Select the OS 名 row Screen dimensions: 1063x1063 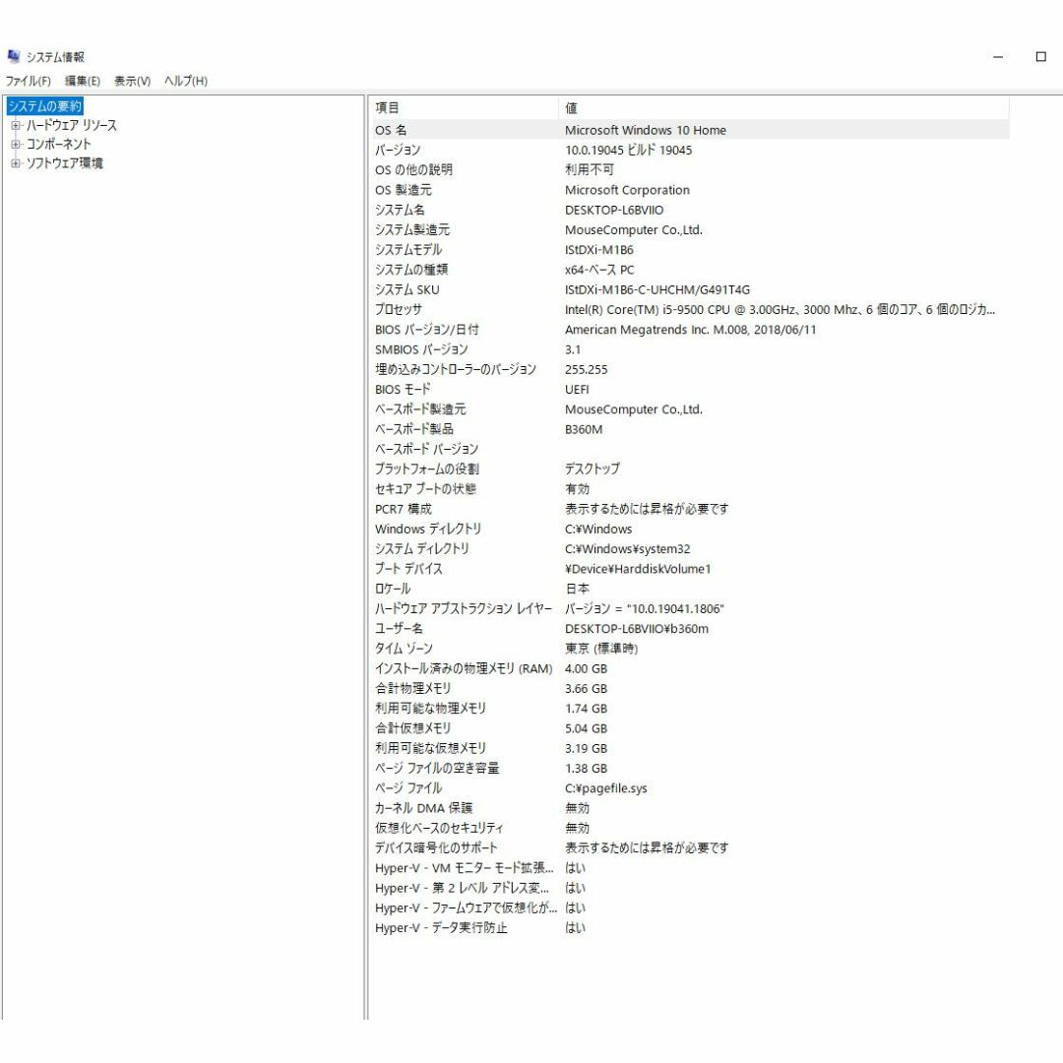690,130
